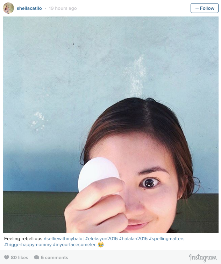This screenshot has width=221, height=264.
Task: View the 80 likes count
Action: (20, 257)
